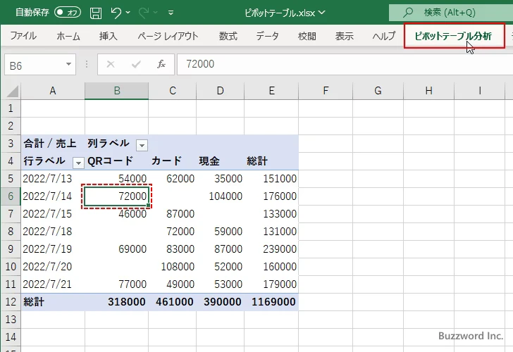513x352 pixels.
Task: Click the Save icon in title bar
Action: [96, 13]
